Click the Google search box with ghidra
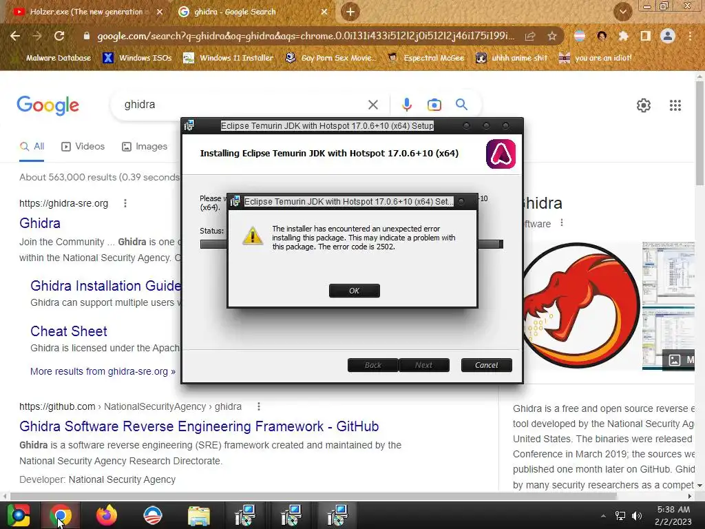The image size is (705, 529). click(243, 105)
